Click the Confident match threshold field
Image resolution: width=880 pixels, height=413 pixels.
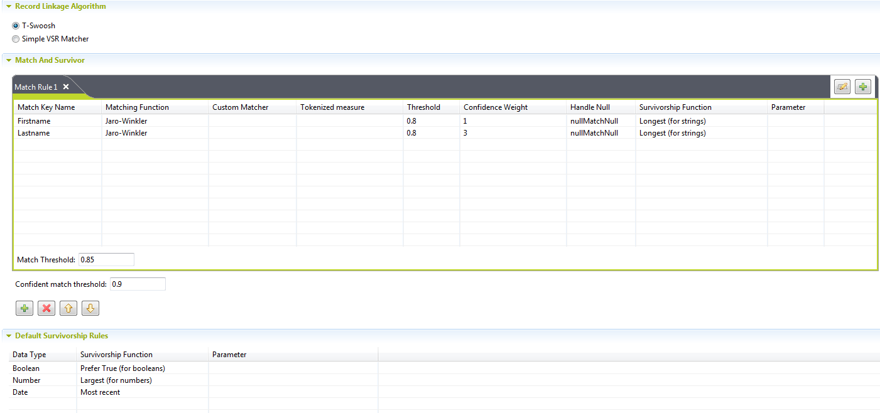click(x=137, y=284)
